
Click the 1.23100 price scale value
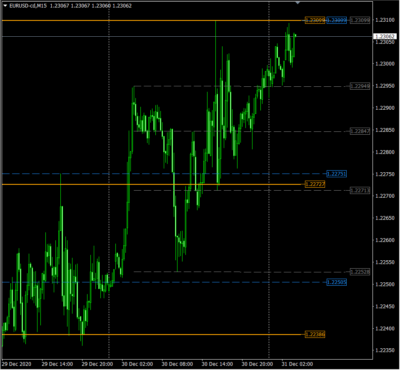[385, 20]
